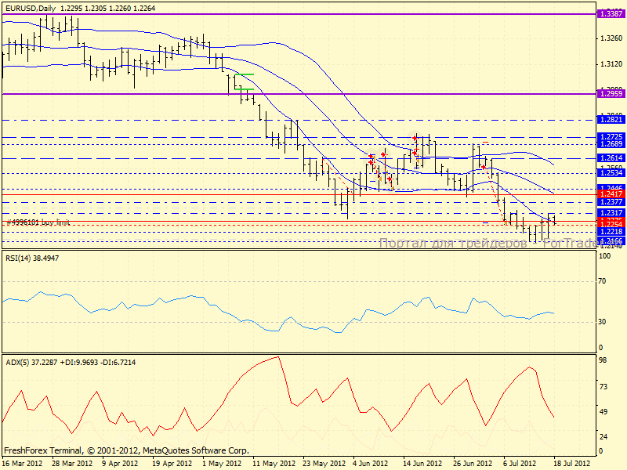
Task: Select the 16 Mar 2012 date label
Action: click(x=23, y=464)
